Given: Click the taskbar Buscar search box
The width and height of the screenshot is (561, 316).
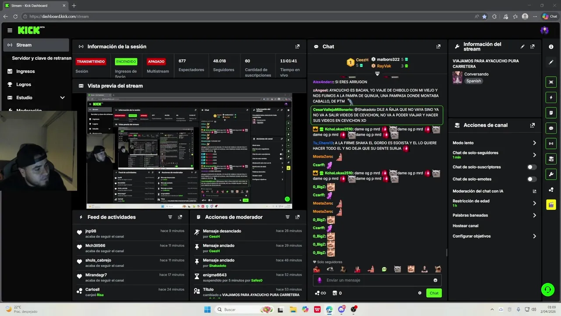Looking at the screenshot, I should click(x=244, y=309).
